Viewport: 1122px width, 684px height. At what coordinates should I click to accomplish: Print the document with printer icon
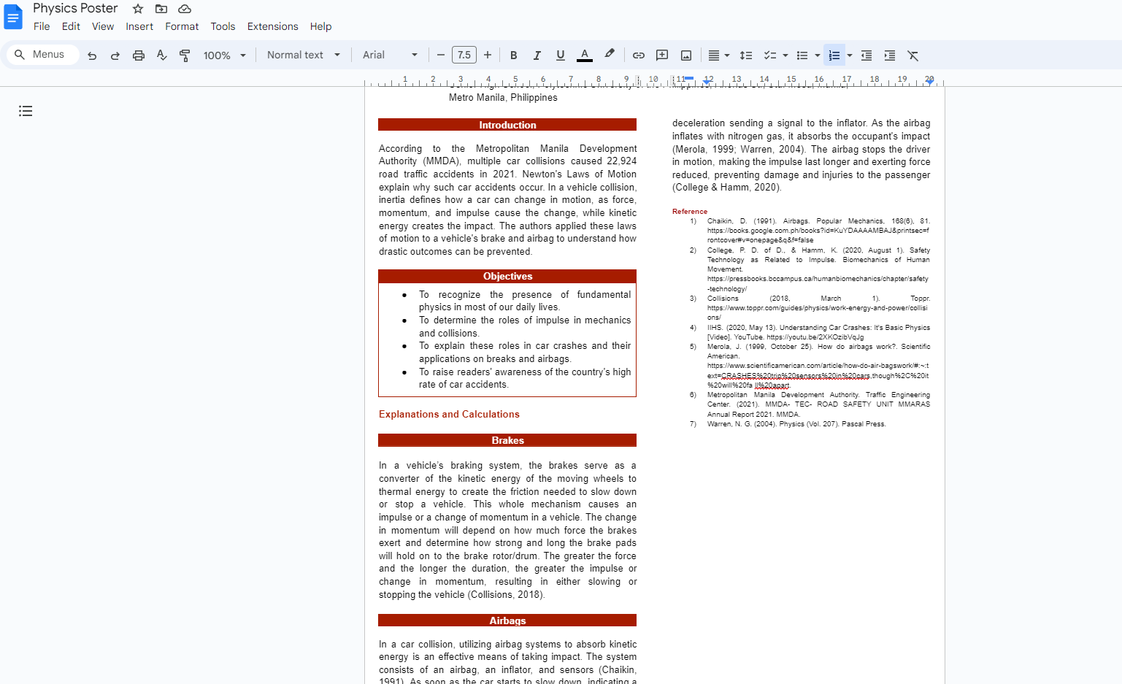139,55
